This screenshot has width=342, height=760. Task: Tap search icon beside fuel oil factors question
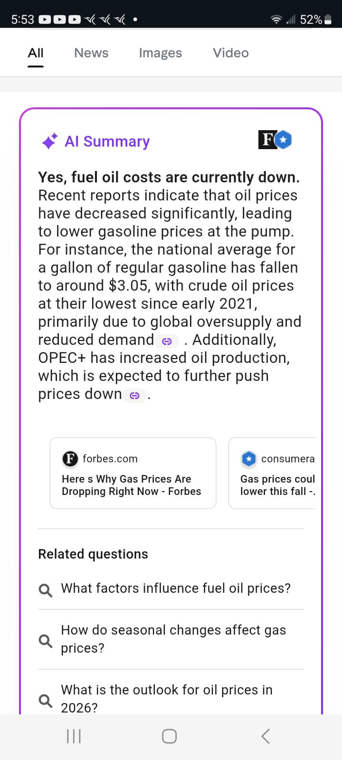pos(46,589)
